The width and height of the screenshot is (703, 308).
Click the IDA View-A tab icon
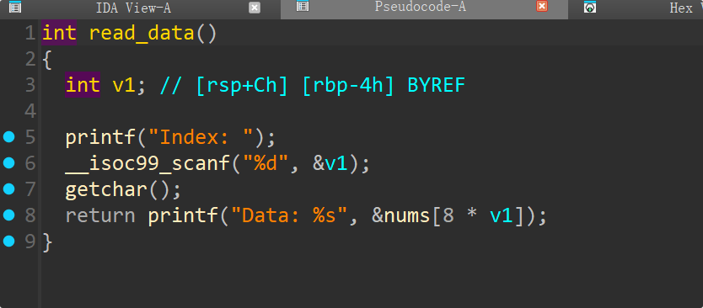point(15,8)
